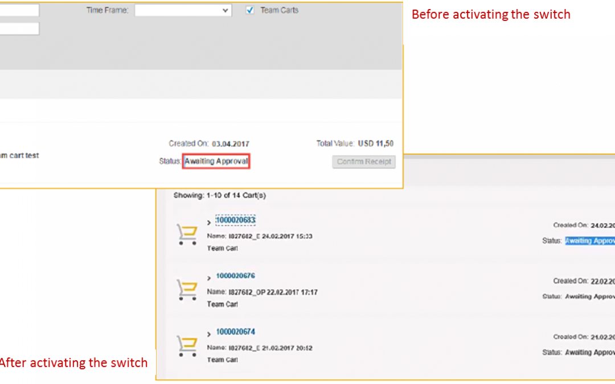This screenshot has width=615, height=384.
Task: Expand cart 1000020683 with its chevron
Action: pos(209,222)
